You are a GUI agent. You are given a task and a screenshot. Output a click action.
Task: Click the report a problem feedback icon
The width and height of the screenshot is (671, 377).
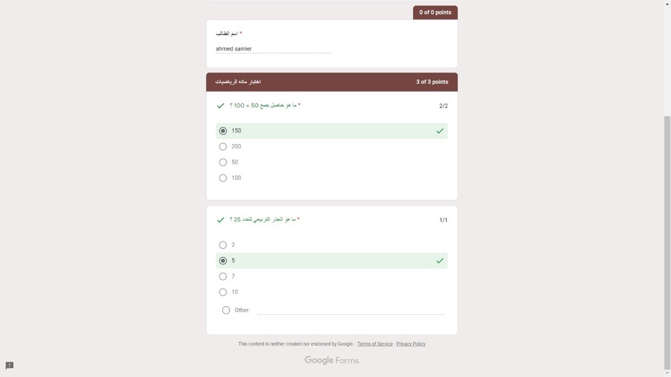pos(9,365)
